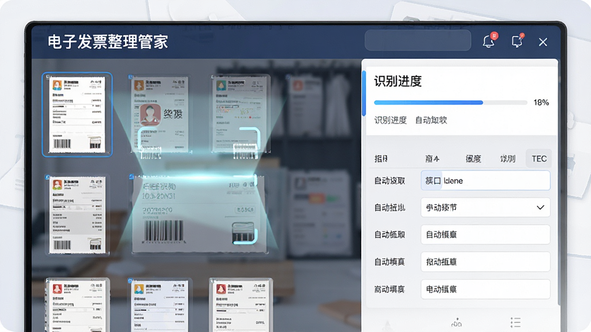Open the bottom-row left invoice thumbnail

[78, 305]
